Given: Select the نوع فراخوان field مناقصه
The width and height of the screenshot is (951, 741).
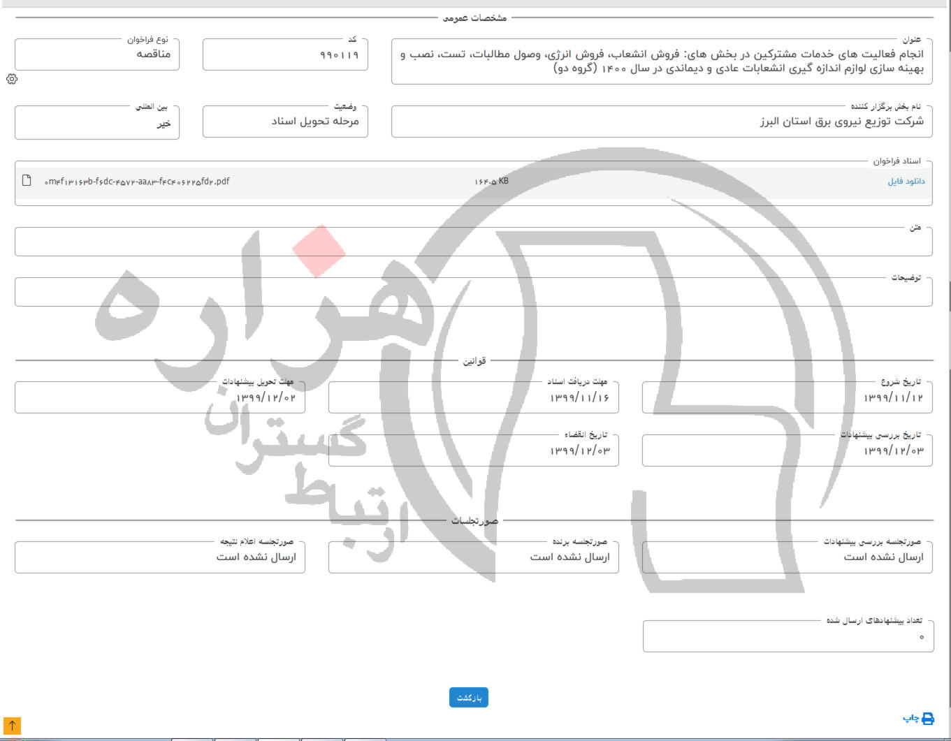Looking at the screenshot, I should click(97, 54).
